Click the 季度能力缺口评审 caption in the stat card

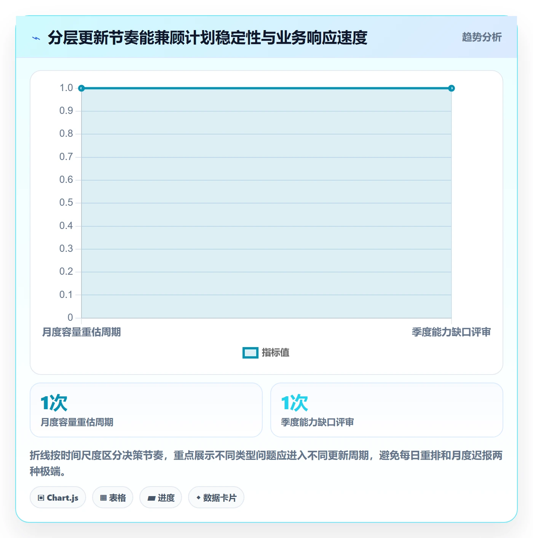pos(318,422)
